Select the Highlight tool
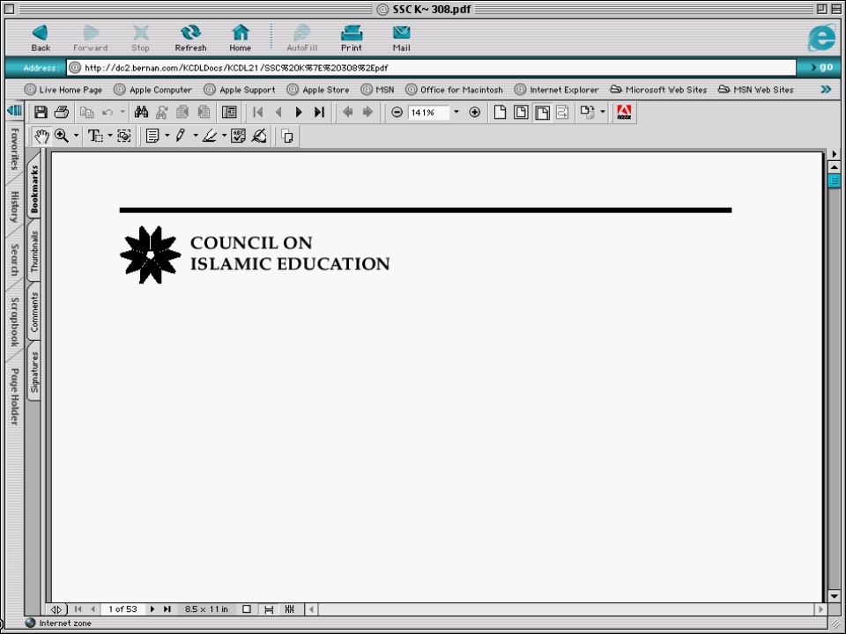 pyautogui.click(x=210, y=136)
